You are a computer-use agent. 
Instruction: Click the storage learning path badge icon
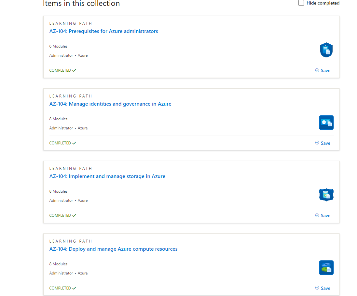326,195
